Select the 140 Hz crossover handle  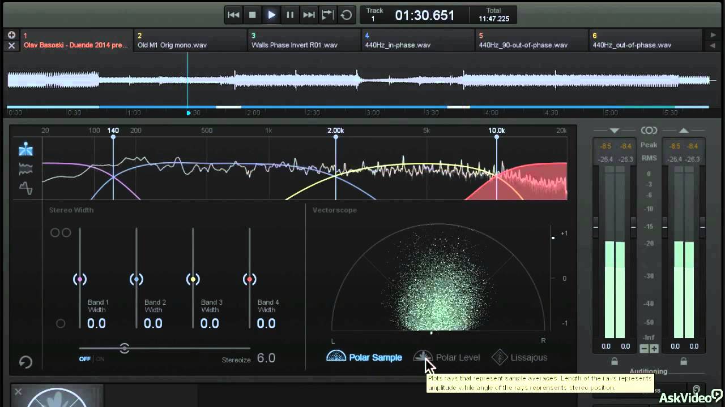(x=113, y=137)
